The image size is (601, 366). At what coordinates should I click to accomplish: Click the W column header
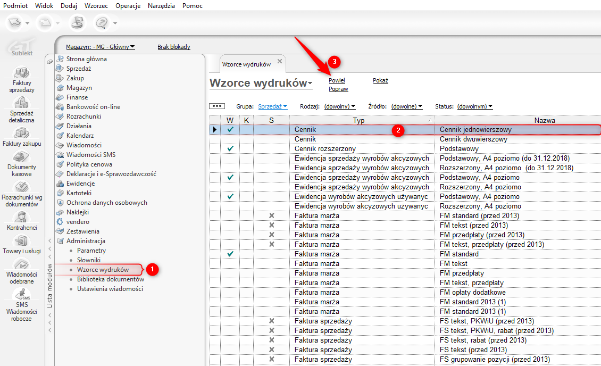[230, 120]
